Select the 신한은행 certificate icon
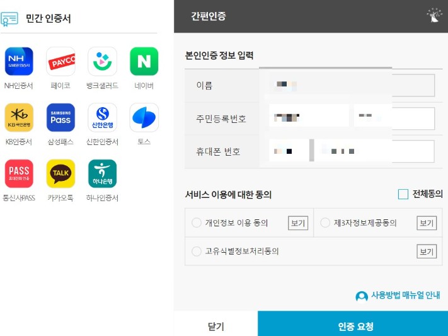Screen dimensions: 448x336 click(102, 117)
